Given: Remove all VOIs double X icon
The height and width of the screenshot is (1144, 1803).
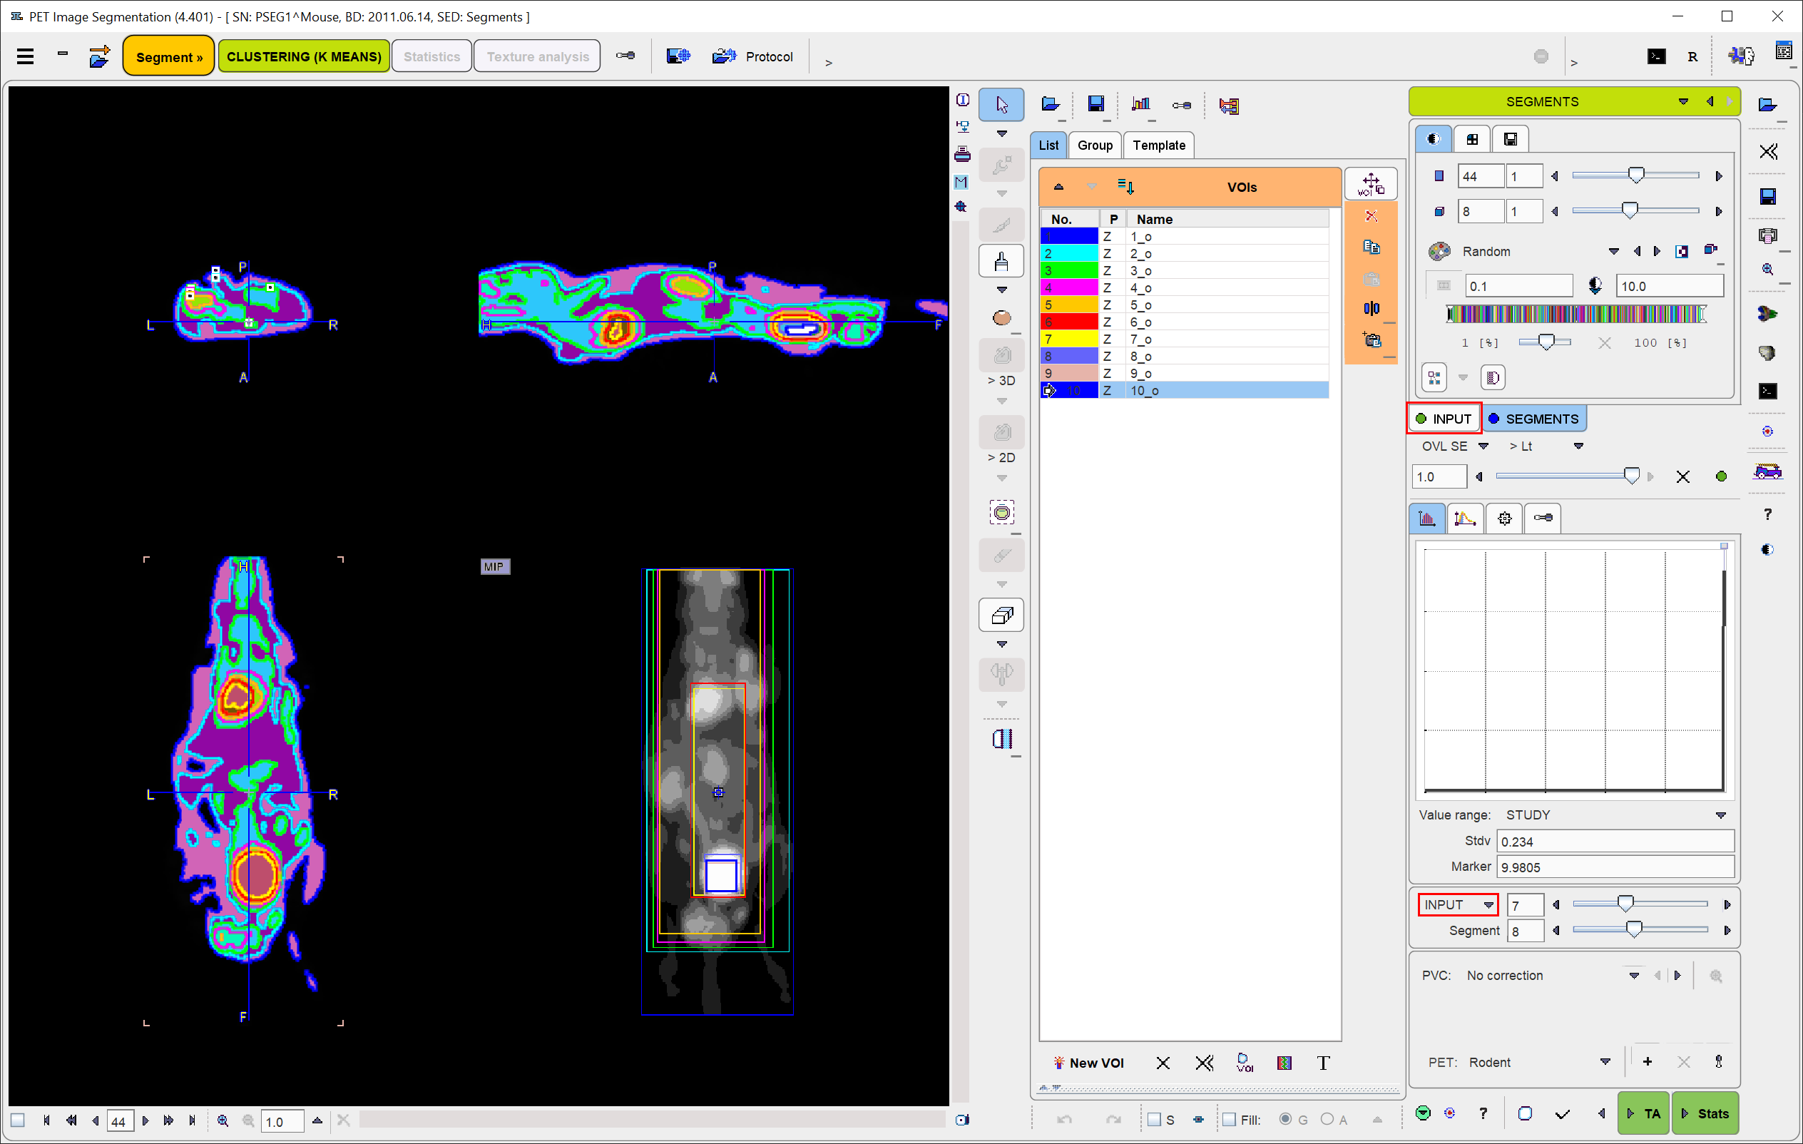Looking at the screenshot, I should (1204, 1063).
